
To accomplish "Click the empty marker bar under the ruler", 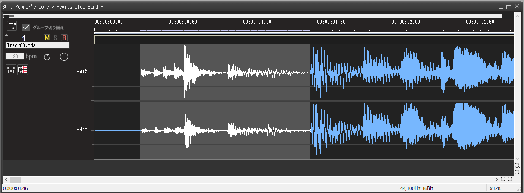I will (x=304, y=40).
